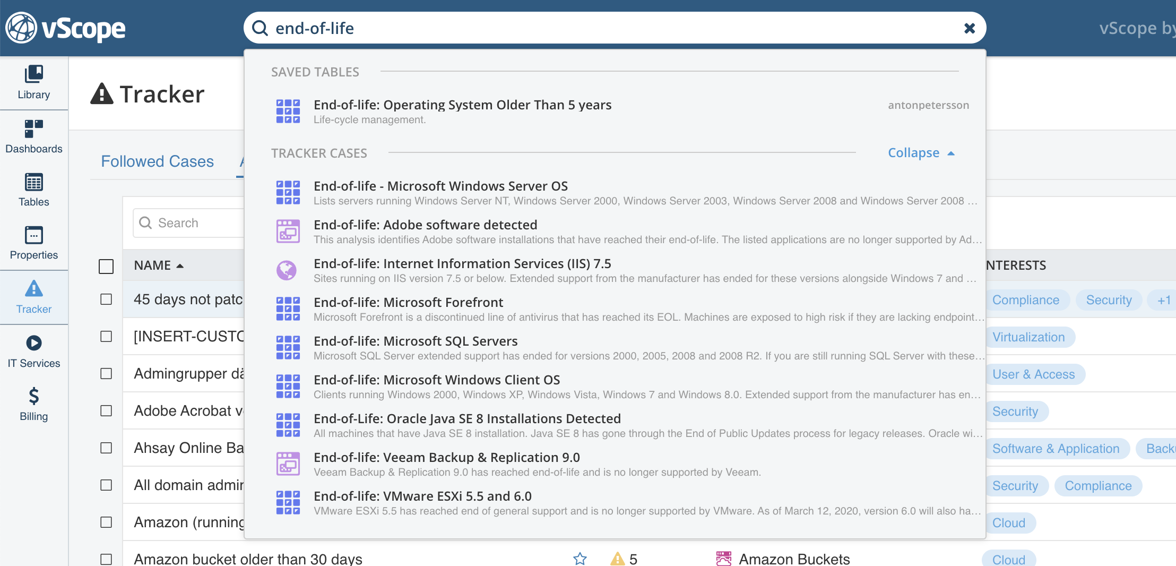
Task: Open 45 days not patched case name
Action: point(188,299)
